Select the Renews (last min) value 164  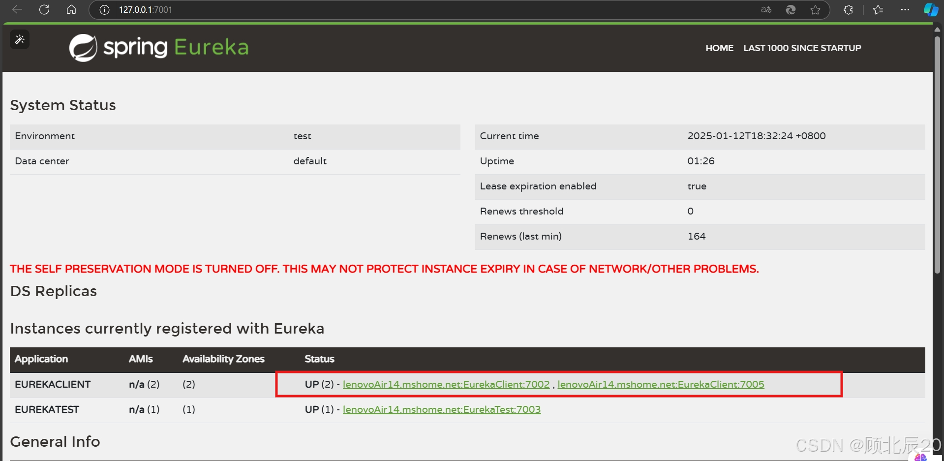697,236
